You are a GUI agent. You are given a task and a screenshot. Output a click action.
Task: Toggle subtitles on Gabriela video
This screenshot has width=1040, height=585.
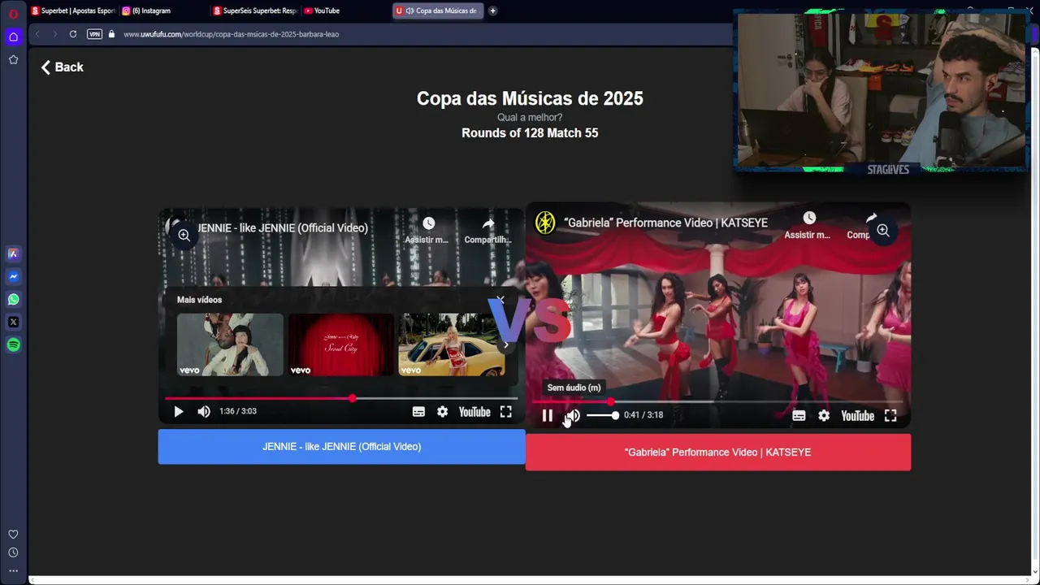tap(799, 416)
